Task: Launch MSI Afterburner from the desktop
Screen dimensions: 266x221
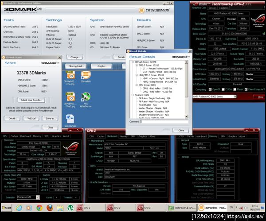Action: (x=86, y=100)
